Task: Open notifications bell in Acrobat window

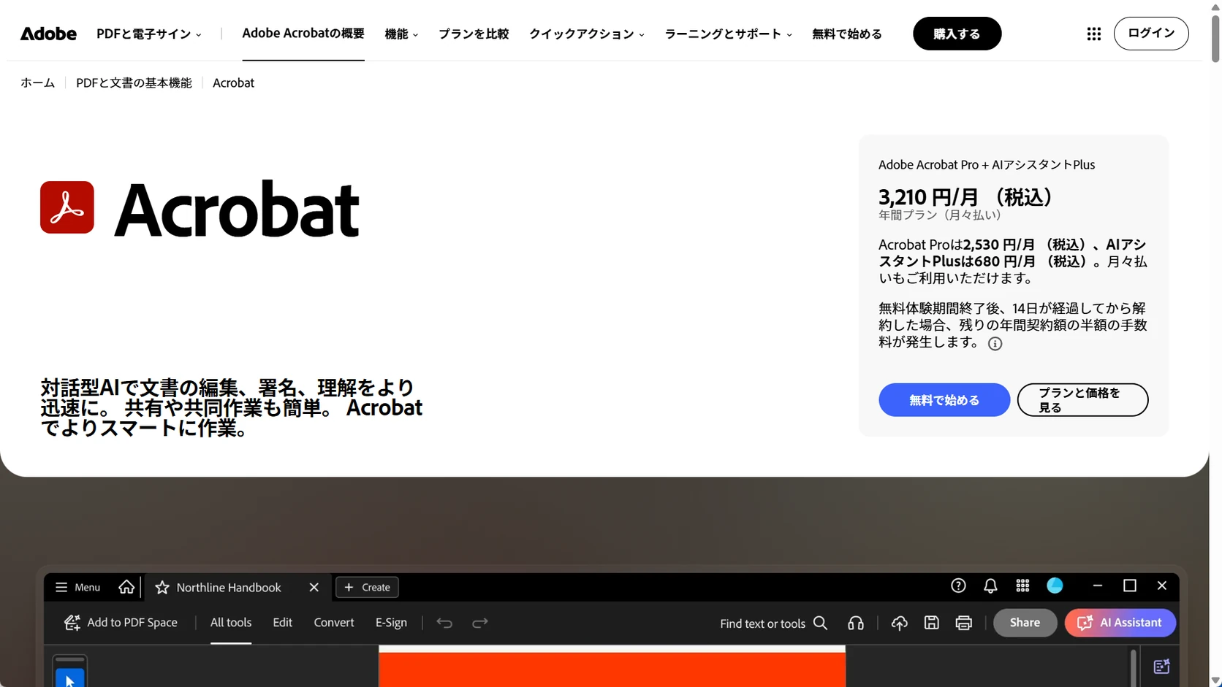Action: click(990, 586)
